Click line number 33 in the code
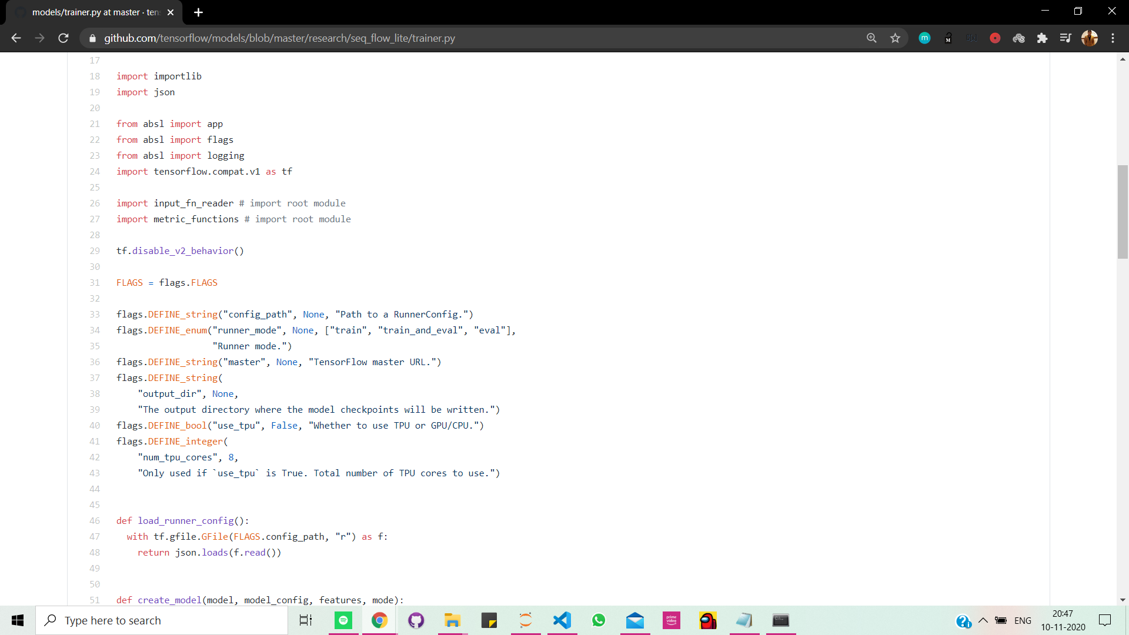Image resolution: width=1129 pixels, height=635 pixels. click(x=95, y=315)
